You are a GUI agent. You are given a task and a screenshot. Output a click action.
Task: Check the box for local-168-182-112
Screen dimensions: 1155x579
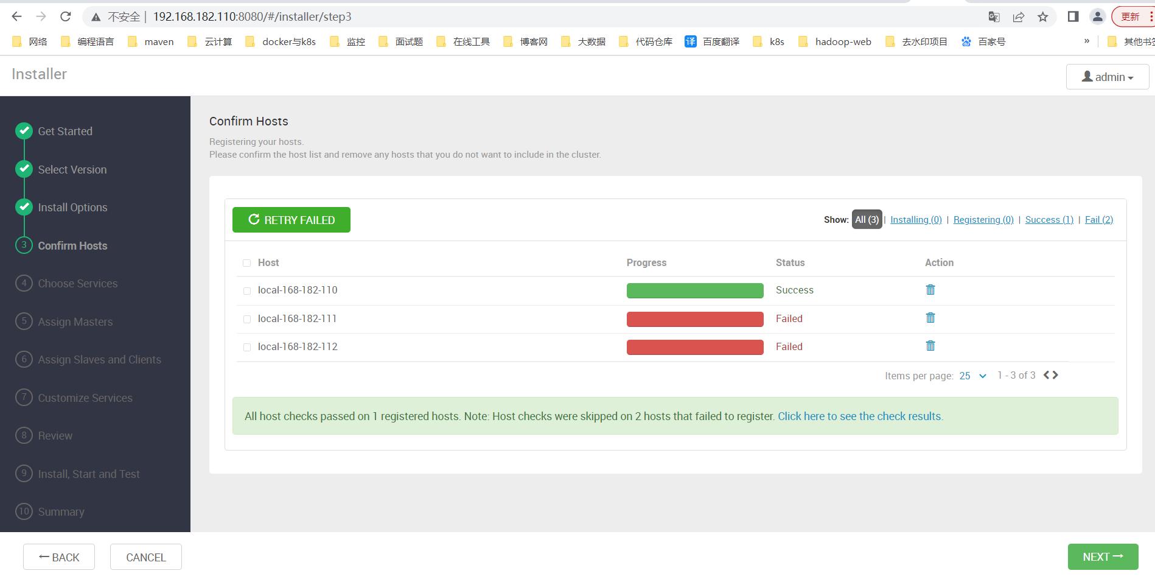[246, 347]
